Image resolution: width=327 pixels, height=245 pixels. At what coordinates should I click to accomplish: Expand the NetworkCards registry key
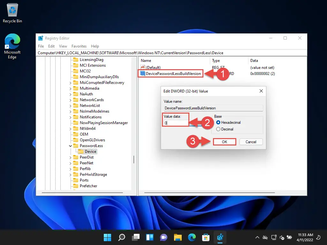click(x=71, y=100)
